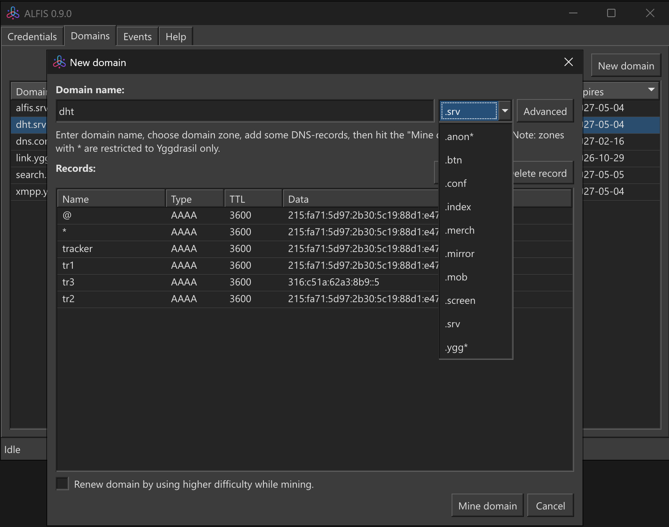The width and height of the screenshot is (669, 527).
Task: Select the link.ygg domain row in main window
Action: click(29, 158)
